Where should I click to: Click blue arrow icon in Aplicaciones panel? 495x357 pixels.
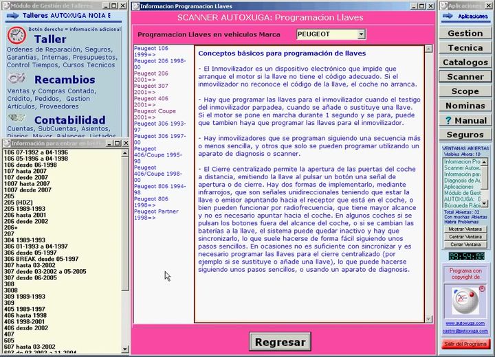tap(448, 16)
